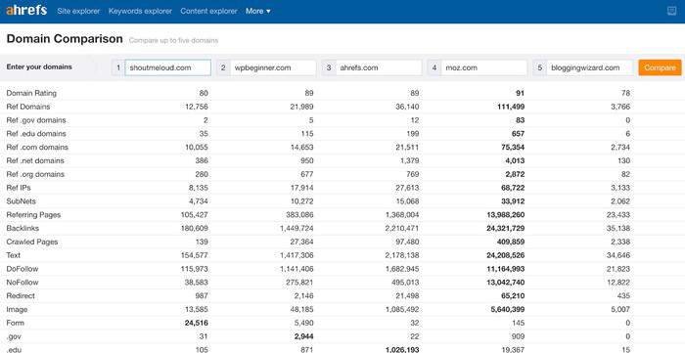Open Content explorer
The height and width of the screenshot is (353, 685).
coord(208,11)
